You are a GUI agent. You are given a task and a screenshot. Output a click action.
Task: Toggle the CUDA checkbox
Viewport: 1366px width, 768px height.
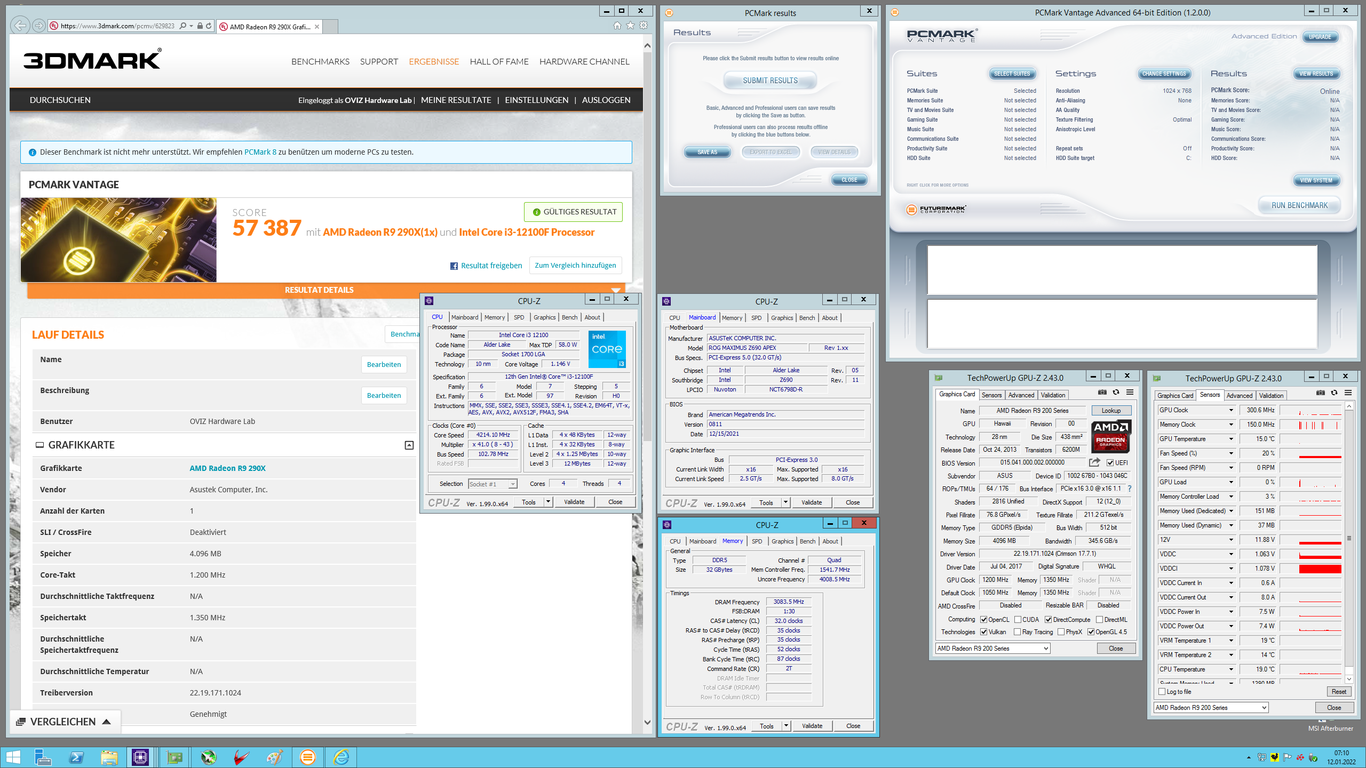pyautogui.click(x=1018, y=620)
